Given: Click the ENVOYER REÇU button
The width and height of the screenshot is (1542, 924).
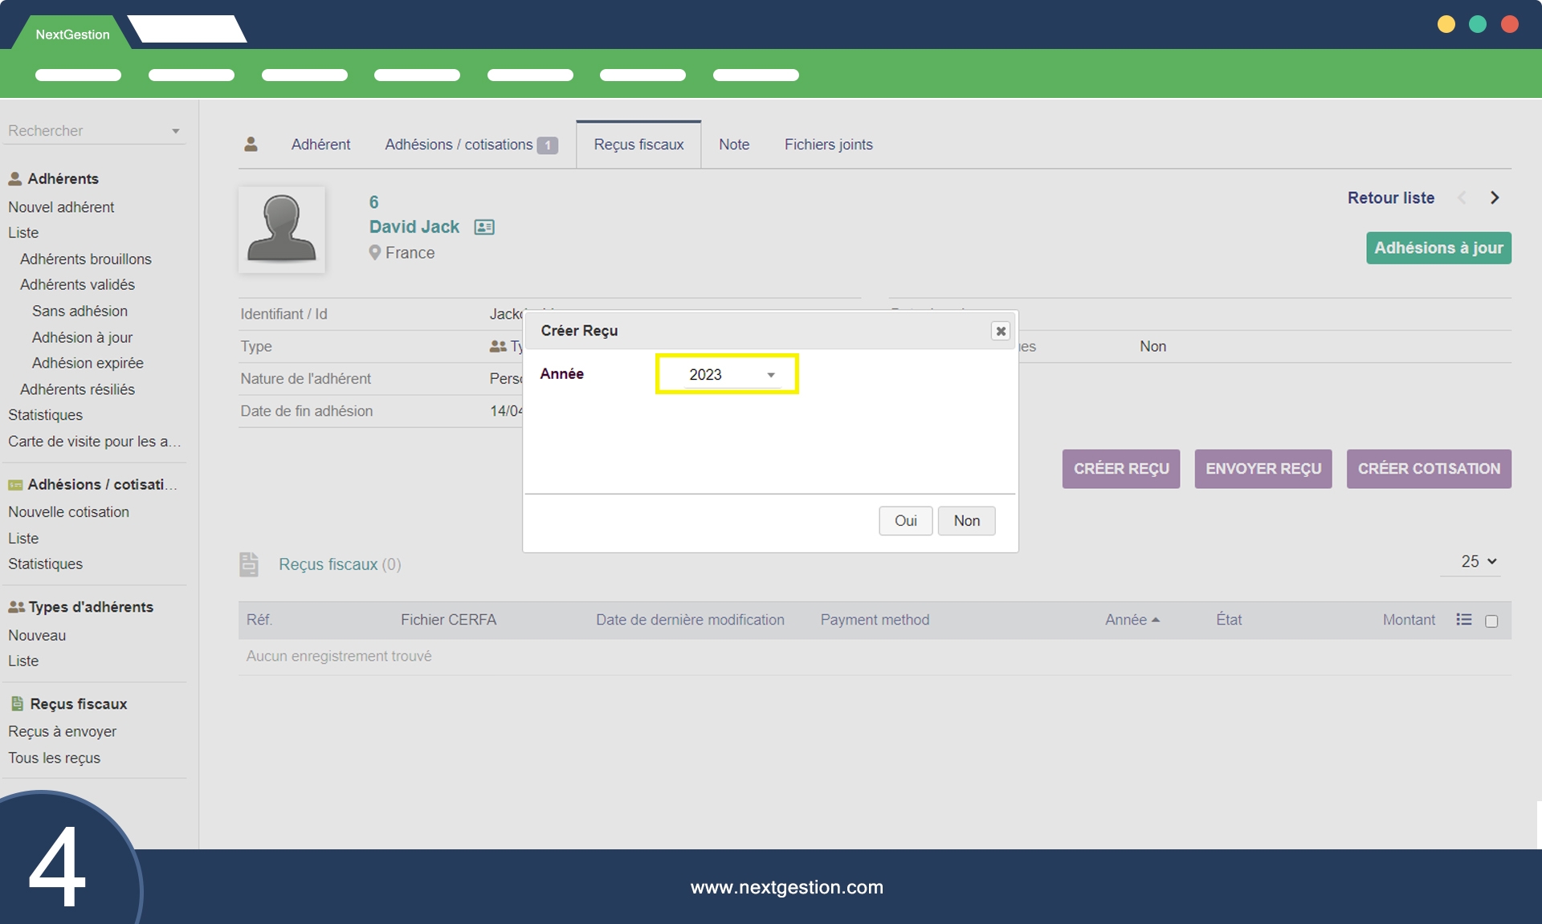Looking at the screenshot, I should (x=1263, y=469).
